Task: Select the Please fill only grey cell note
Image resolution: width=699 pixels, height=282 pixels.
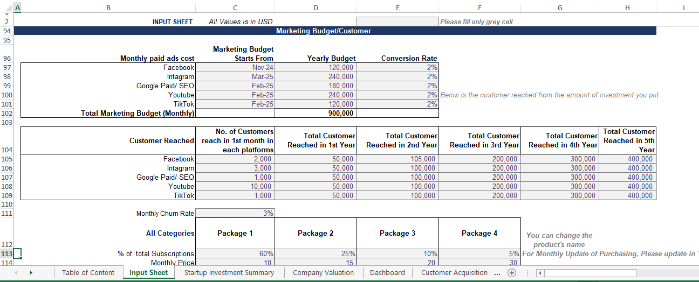Action: point(477,22)
